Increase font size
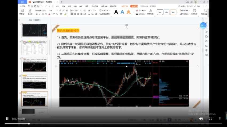This screenshot has width=227, height=127. (60, 11)
